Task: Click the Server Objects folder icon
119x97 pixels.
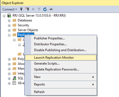Action: coord(14,30)
